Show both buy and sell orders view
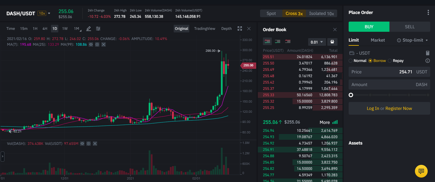This screenshot has width=435, height=182. click(267, 41)
